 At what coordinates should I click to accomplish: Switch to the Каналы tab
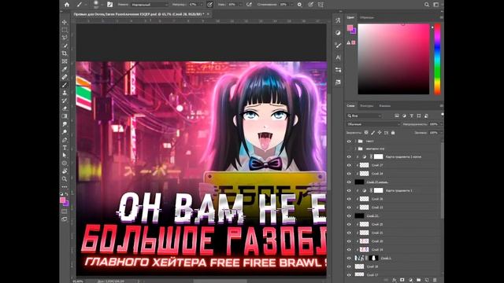[385, 105]
